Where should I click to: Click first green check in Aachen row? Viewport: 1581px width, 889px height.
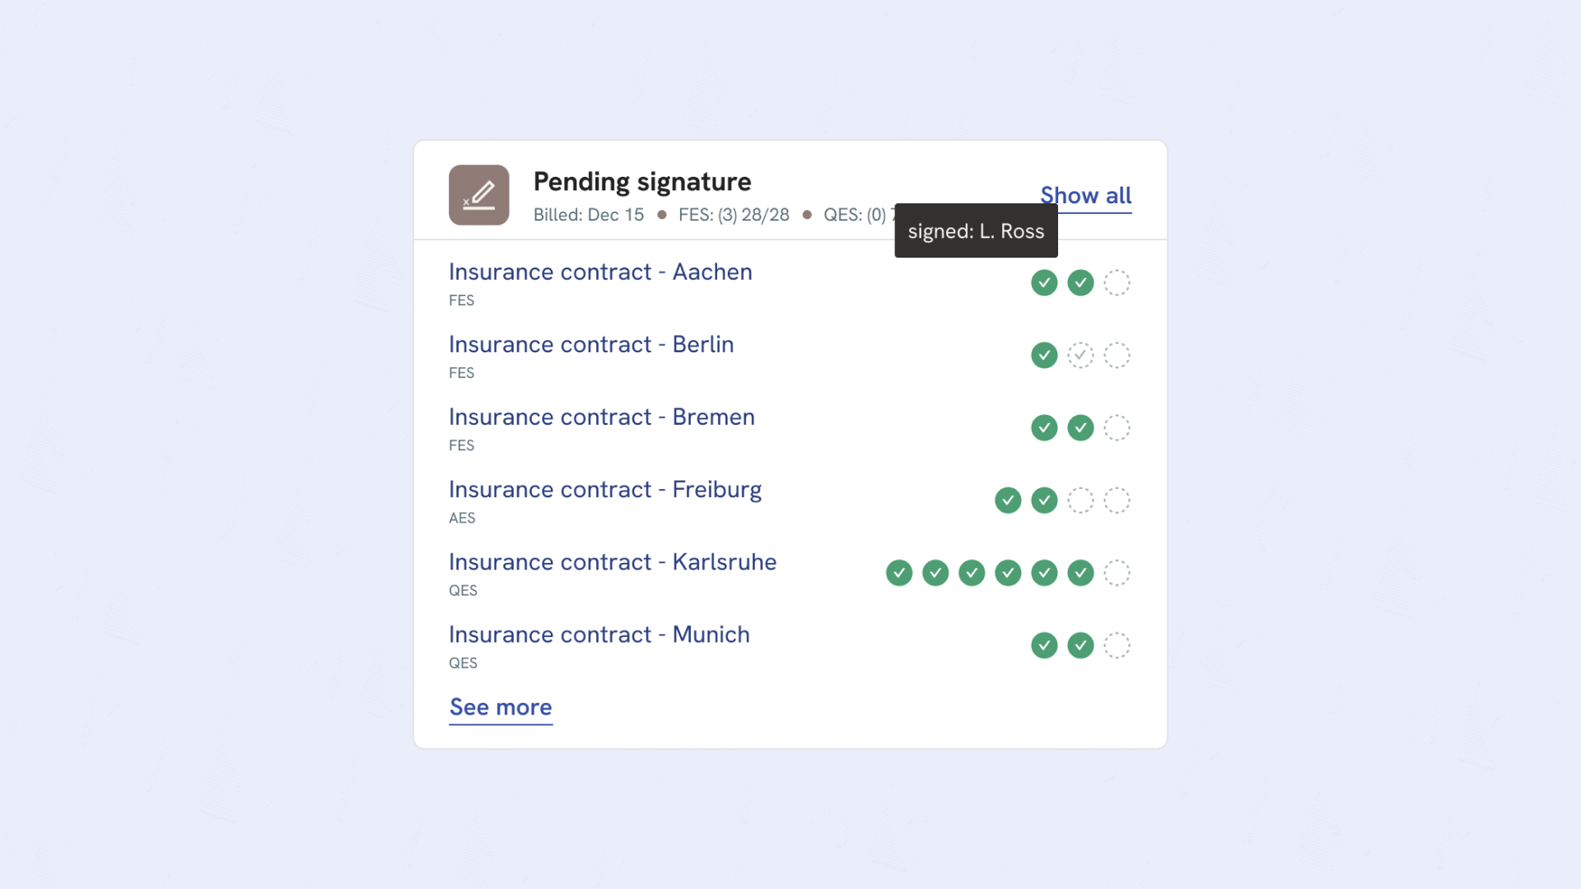1044,282
